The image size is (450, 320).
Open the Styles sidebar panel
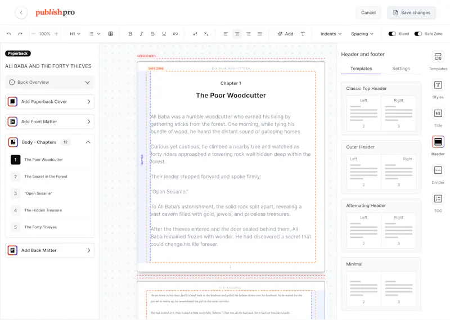pos(438,89)
